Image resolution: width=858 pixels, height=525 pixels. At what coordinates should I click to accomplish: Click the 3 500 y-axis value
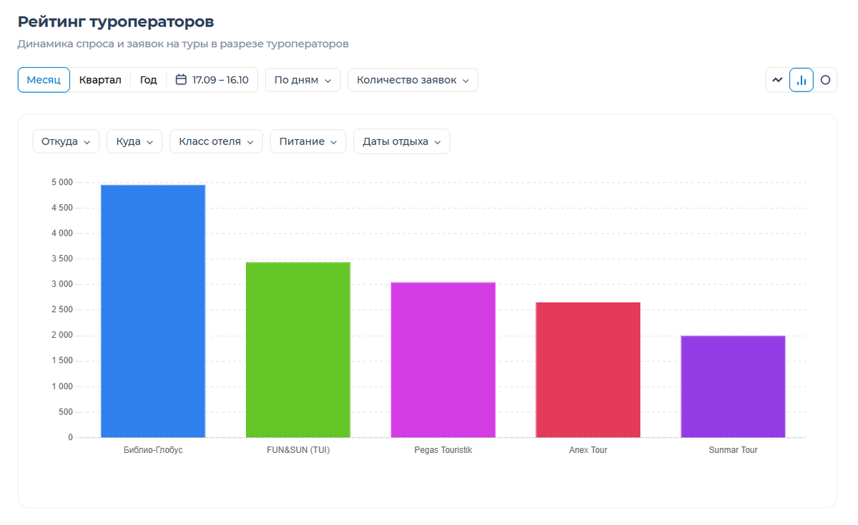pyautogui.click(x=61, y=259)
